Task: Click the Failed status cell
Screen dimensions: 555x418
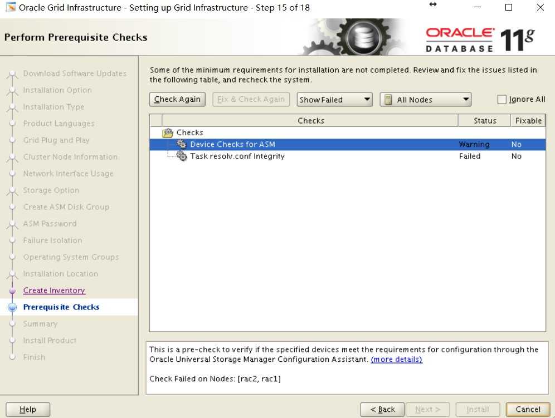Action: tap(470, 156)
